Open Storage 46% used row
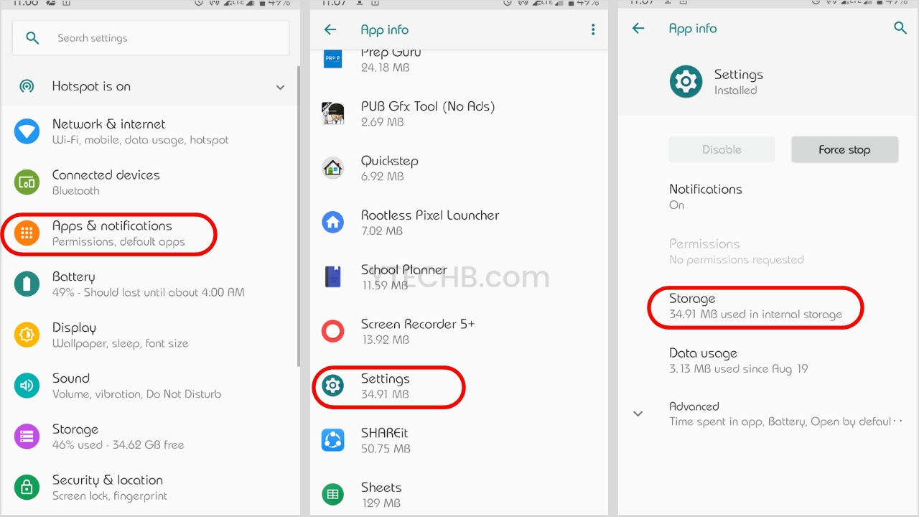This screenshot has width=919, height=517. [150, 437]
